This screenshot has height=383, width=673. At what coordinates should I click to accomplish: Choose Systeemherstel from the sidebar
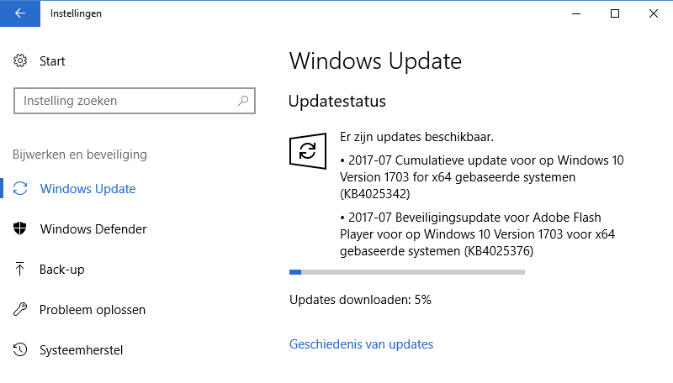(81, 350)
